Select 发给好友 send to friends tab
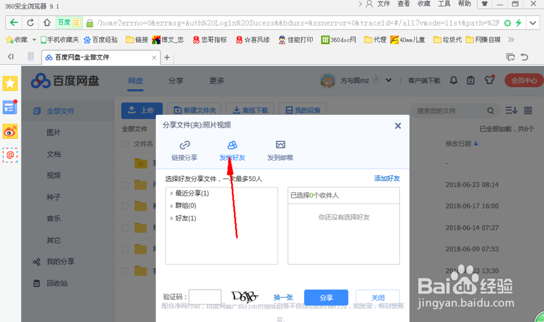The image size is (544, 322). [x=232, y=151]
